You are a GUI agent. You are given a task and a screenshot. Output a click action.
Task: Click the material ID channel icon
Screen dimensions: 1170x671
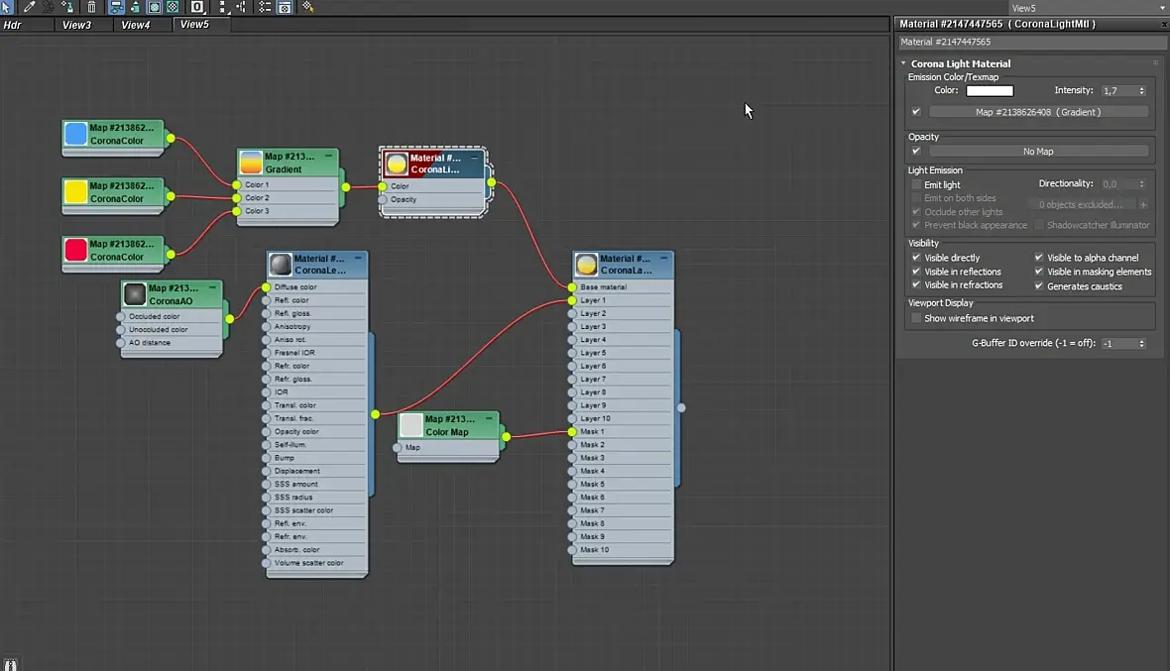tap(197, 7)
